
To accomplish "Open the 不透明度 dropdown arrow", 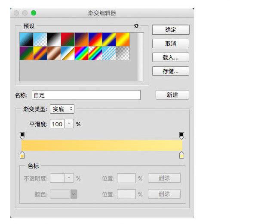I will click(69, 178).
